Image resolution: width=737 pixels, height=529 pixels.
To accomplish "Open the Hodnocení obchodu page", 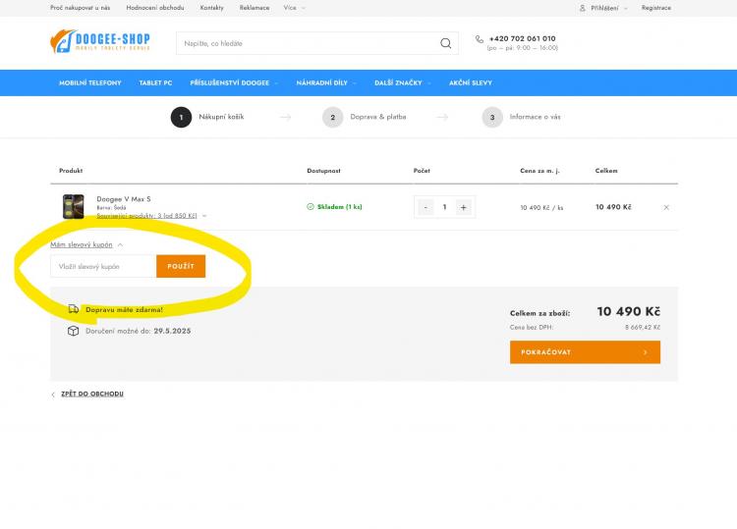I will pyautogui.click(x=155, y=8).
